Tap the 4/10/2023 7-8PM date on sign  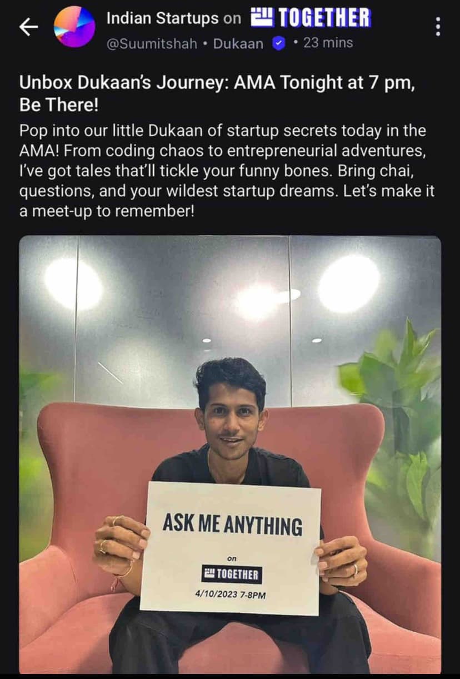[231, 594]
